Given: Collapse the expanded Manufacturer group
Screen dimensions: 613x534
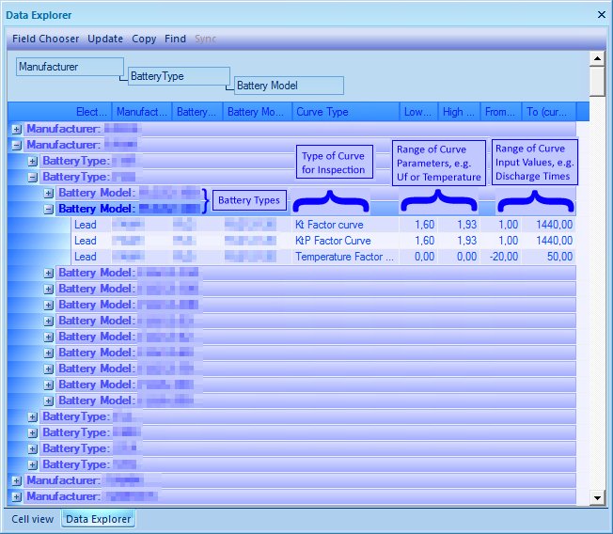Looking at the screenshot, I should point(16,145).
